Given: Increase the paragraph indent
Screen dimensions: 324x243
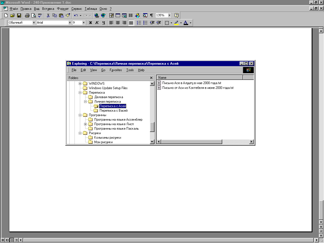Looking at the screenshot, I should click(159, 23).
